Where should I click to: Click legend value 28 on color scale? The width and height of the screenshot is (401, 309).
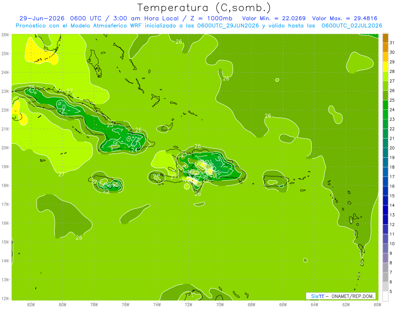click(392, 71)
